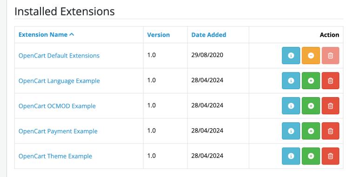Install OpenCart Payment Example with plus button
The image size is (349, 177).
311,131
